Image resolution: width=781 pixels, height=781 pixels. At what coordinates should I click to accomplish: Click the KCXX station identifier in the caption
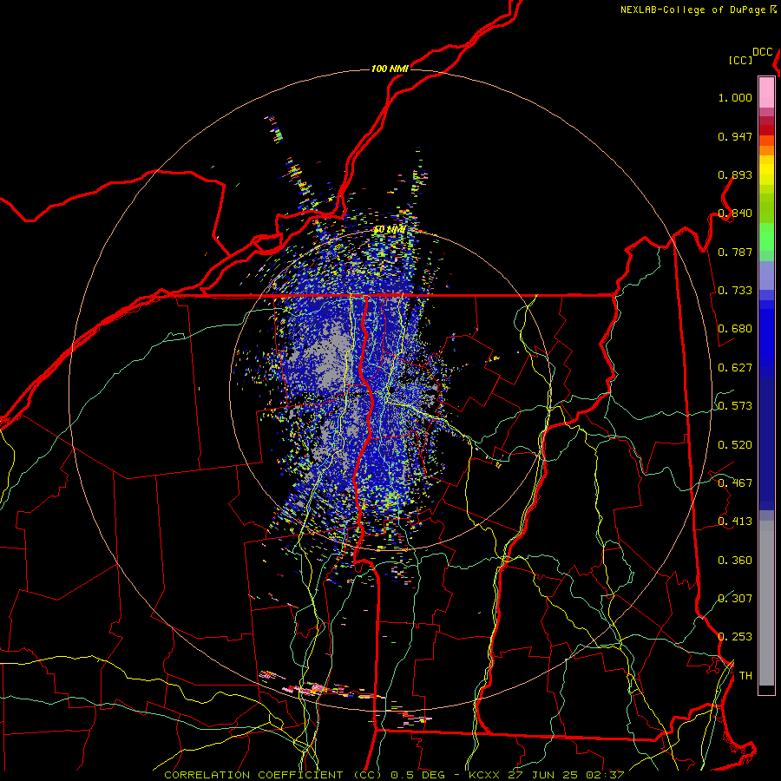coord(486,775)
